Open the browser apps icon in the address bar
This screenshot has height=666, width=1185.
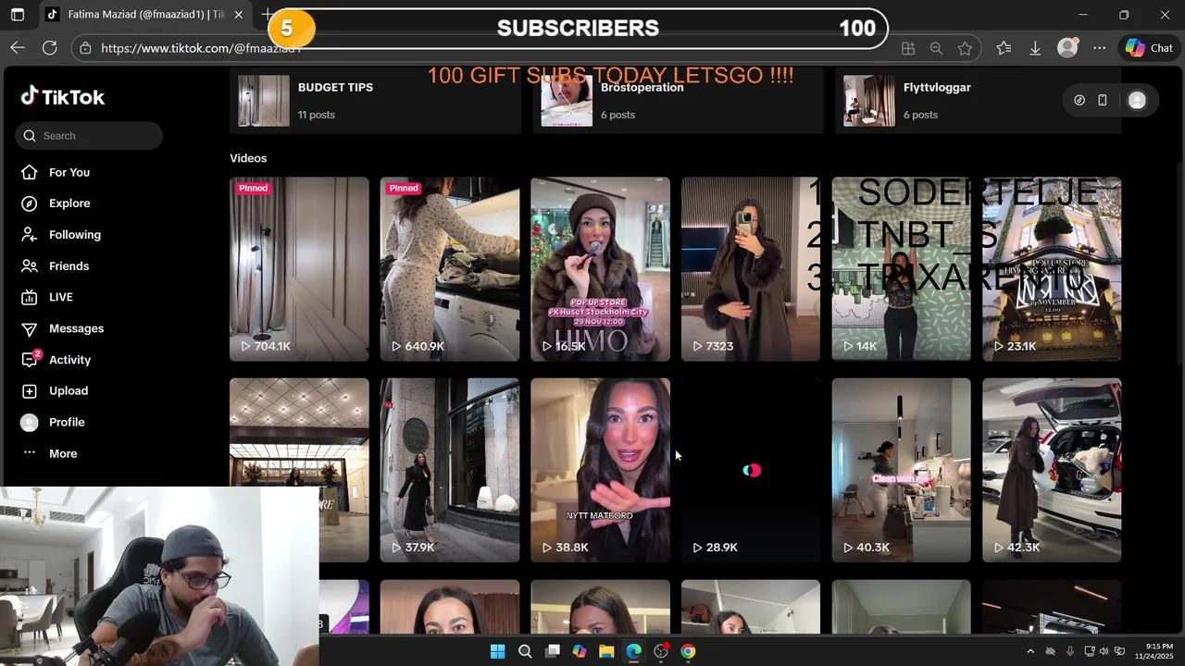click(908, 48)
